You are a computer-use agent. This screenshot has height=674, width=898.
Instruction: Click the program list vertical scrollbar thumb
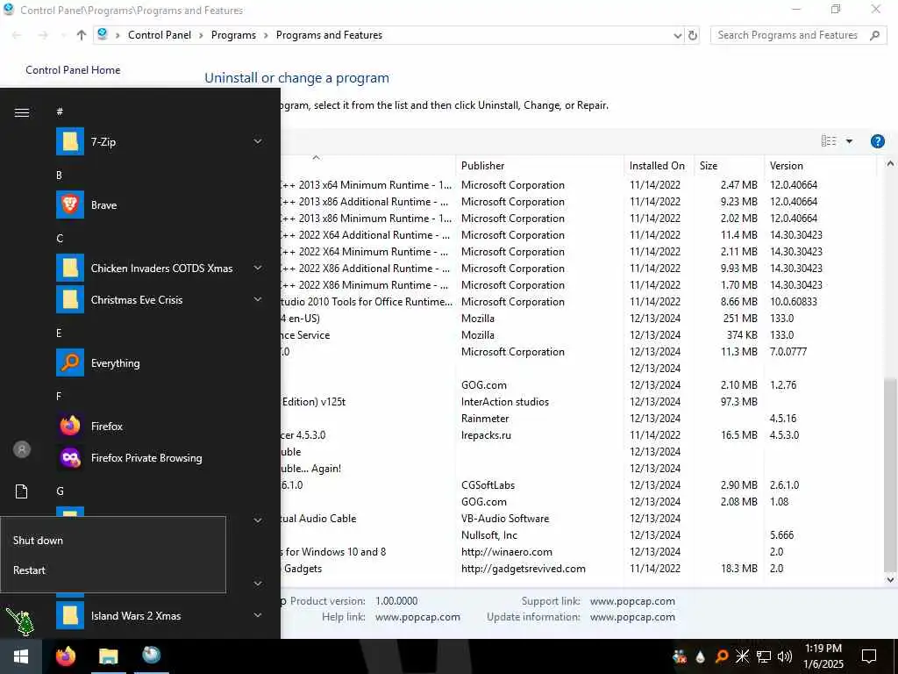point(890,475)
